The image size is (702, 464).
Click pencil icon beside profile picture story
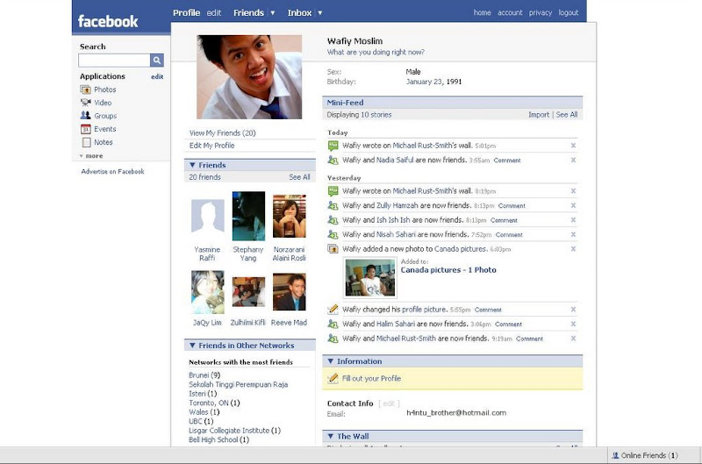[333, 309]
